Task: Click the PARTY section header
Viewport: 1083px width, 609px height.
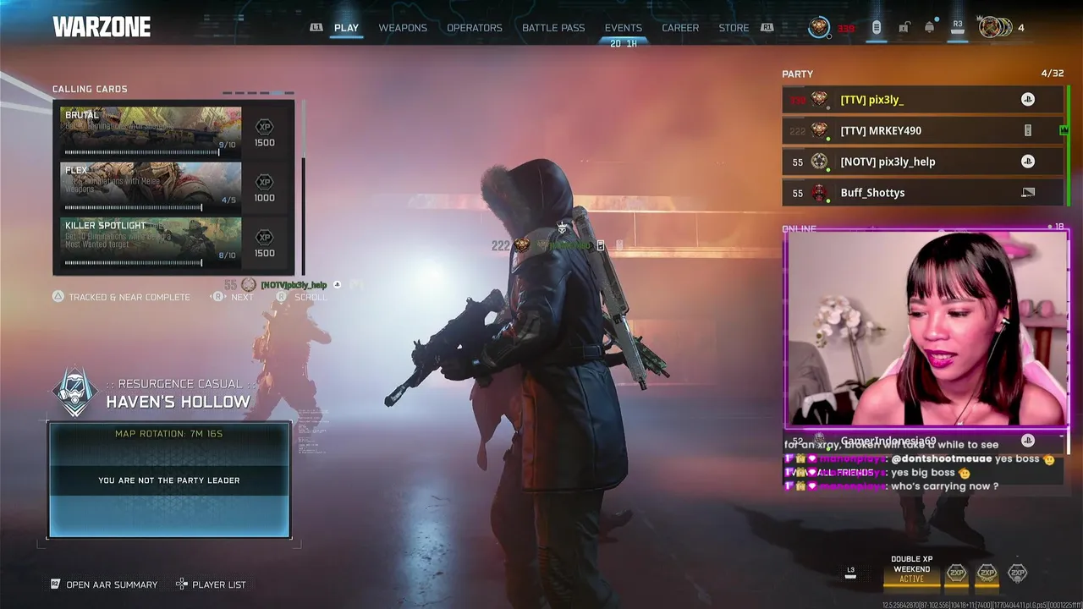Action: tap(797, 74)
